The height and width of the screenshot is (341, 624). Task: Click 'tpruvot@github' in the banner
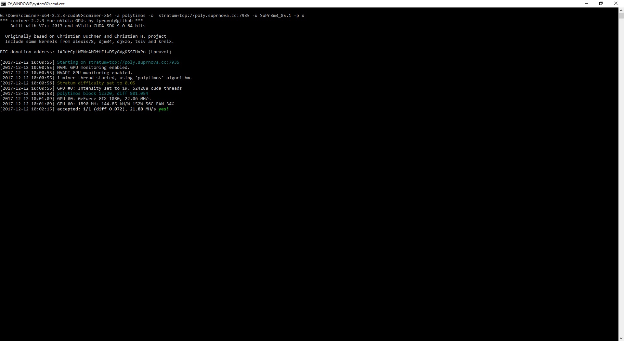(x=114, y=21)
